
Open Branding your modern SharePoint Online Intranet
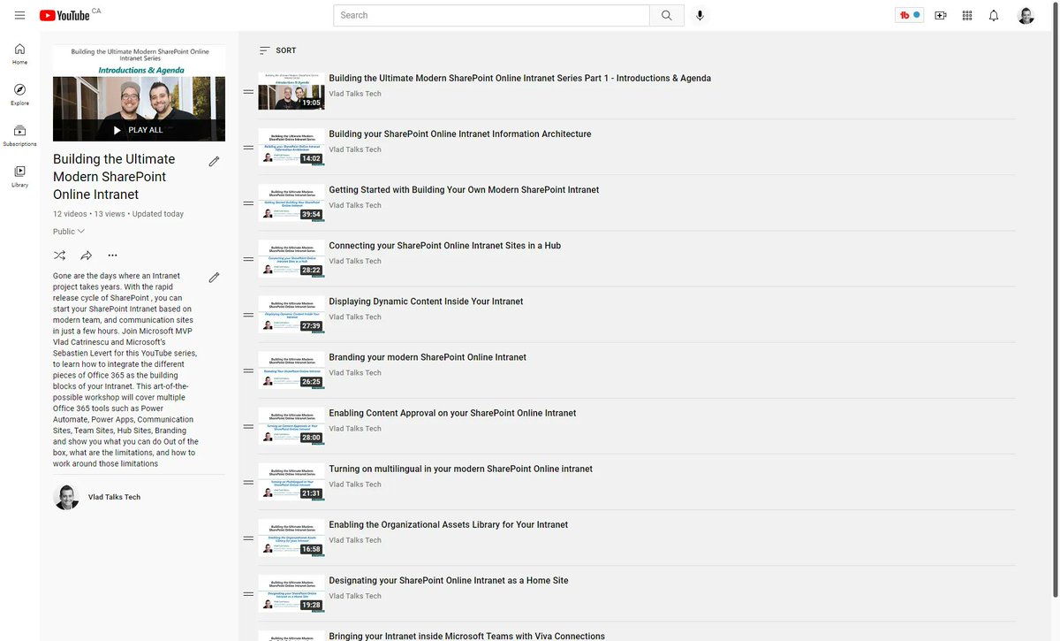pyautogui.click(x=428, y=357)
